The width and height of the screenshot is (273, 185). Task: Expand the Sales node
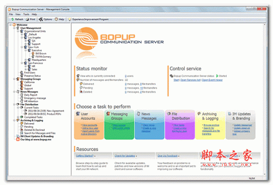coord(25,70)
